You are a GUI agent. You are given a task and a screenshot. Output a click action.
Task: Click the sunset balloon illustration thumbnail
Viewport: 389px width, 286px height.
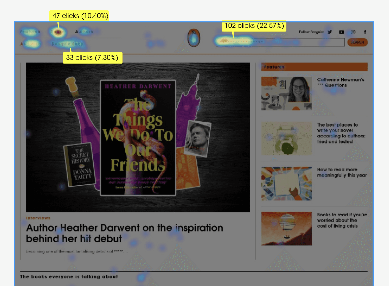point(286,228)
